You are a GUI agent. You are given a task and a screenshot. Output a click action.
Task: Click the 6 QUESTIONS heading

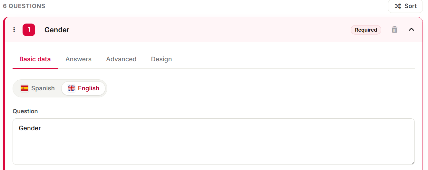24,6
